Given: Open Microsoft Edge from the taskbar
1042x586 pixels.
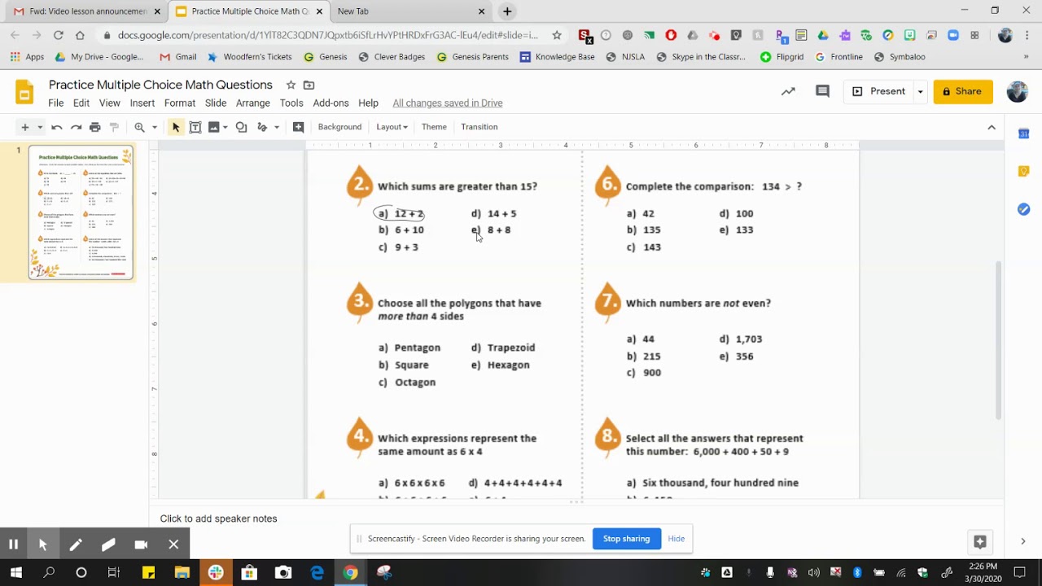Looking at the screenshot, I should 317,572.
